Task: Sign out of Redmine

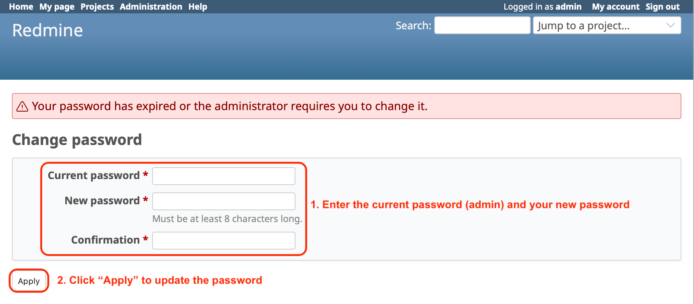Action: click(x=662, y=6)
